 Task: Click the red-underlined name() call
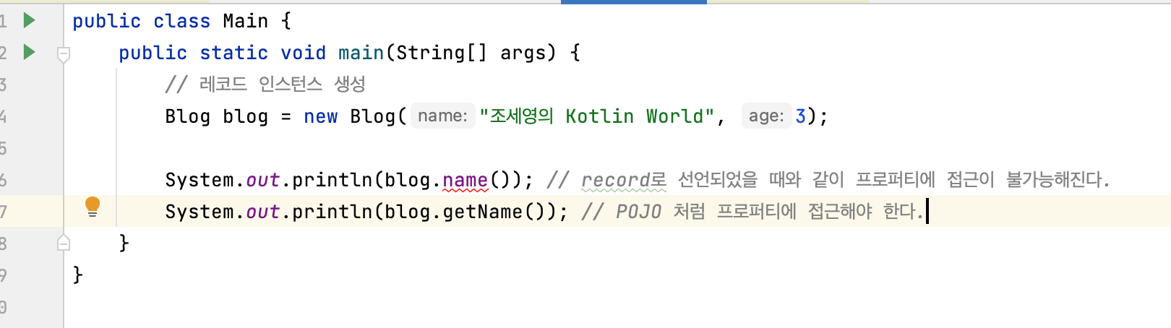click(x=465, y=180)
